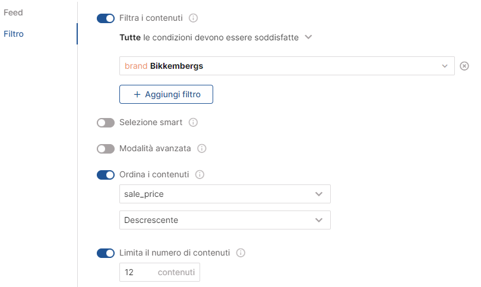Change the Descrescente sort order dropdown

(225, 220)
